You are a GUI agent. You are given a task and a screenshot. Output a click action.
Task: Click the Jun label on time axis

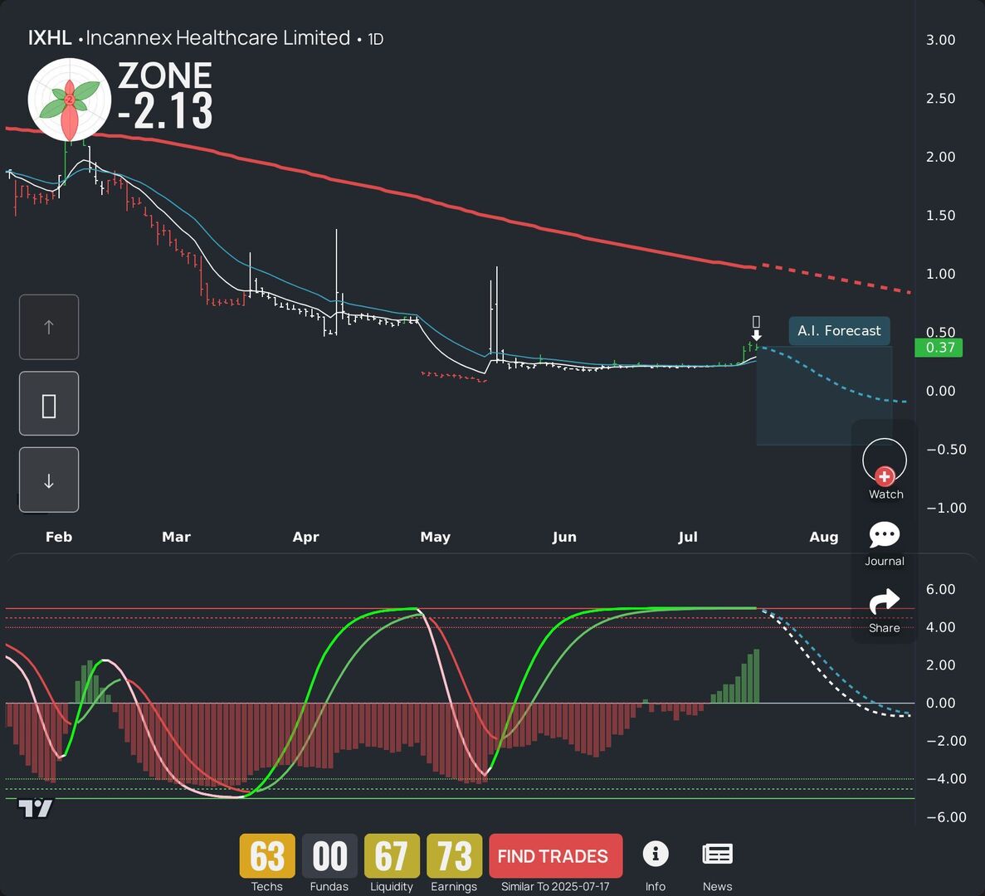click(x=564, y=537)
